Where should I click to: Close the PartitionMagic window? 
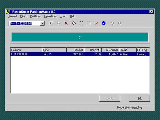(x=151, y=12)
